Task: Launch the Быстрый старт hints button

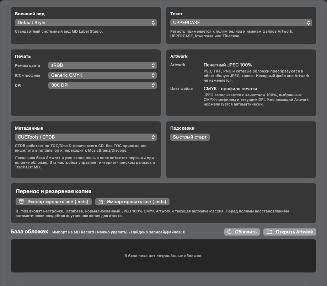Action: (x=190, y=137)
